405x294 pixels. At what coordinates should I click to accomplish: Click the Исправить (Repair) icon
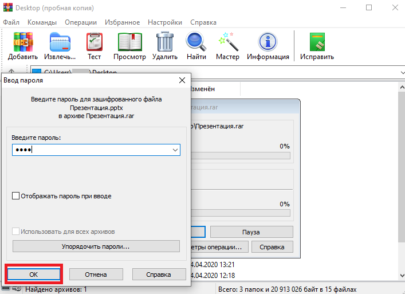click(x=317, y=42)
